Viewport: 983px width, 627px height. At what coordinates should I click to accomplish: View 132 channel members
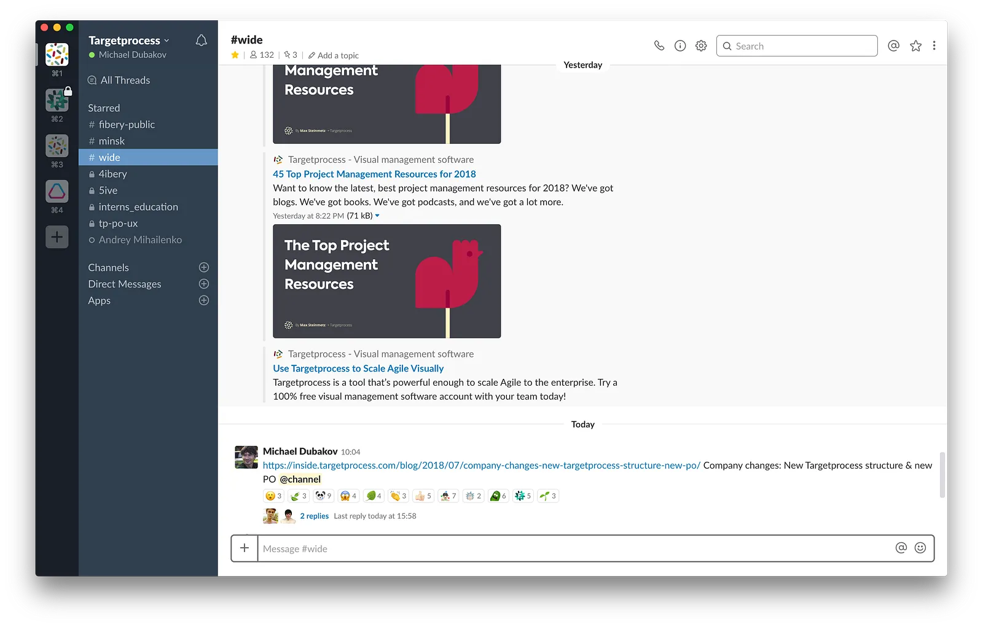[x=262, y=55]
